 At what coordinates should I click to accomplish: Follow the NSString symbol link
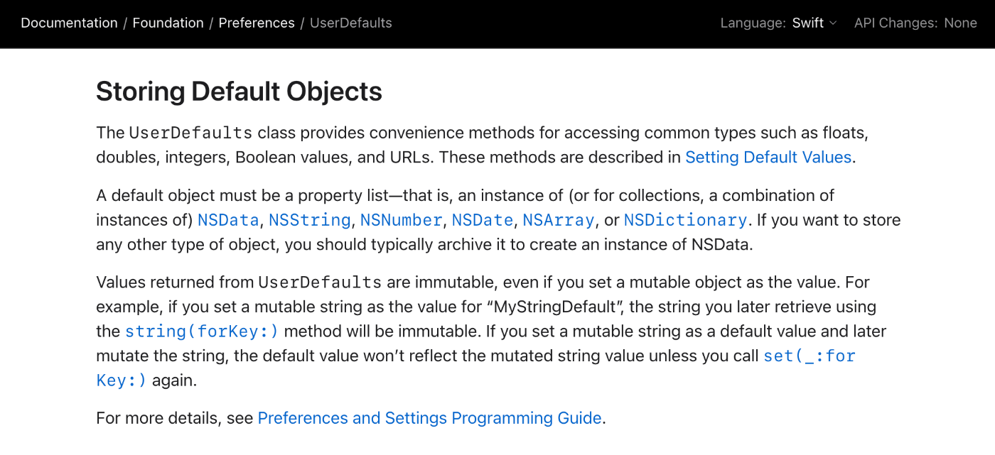[310, 220]
